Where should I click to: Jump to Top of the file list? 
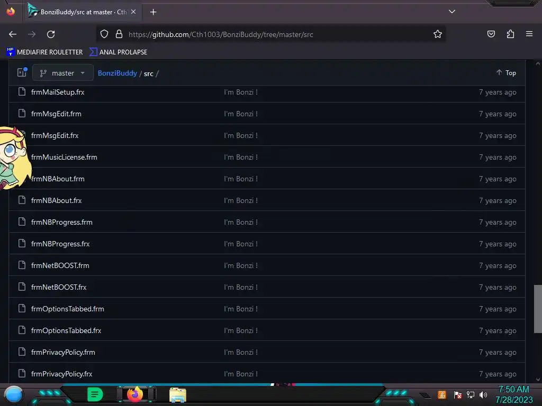click(507, 73)
